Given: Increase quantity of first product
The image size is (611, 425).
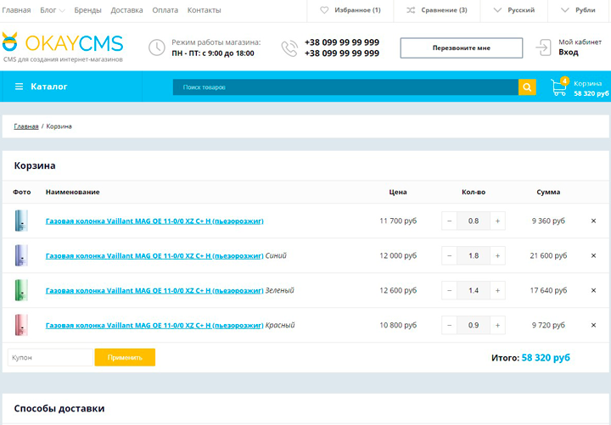Looking at the screenshot, I should click(497, 221).
